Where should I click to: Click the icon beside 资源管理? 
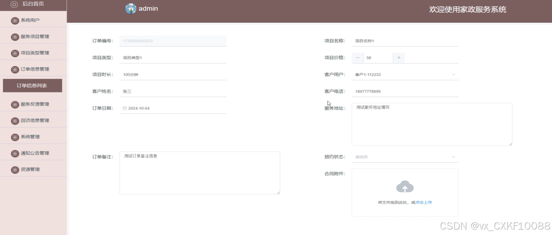tap(15, 170)
